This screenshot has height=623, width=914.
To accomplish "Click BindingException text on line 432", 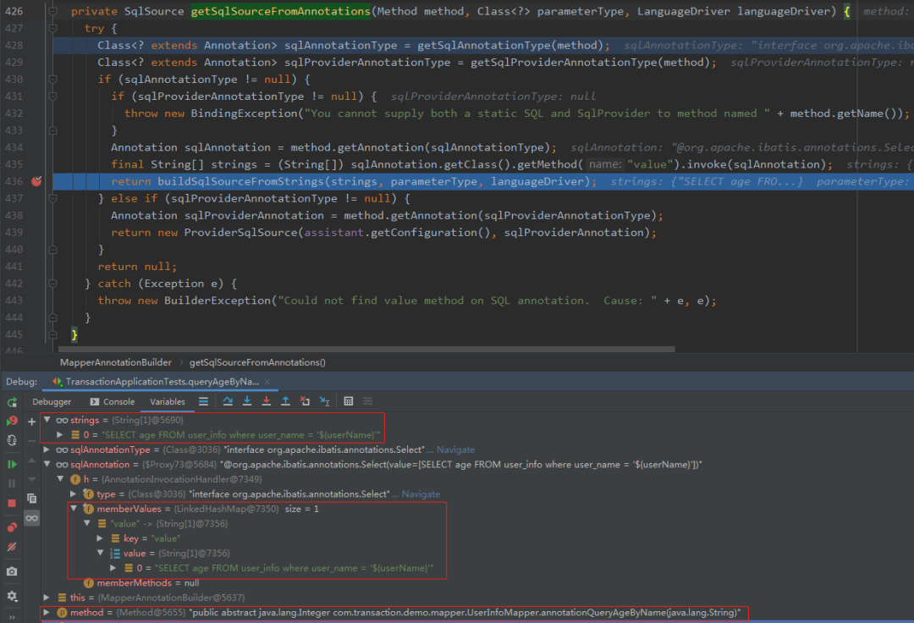I will (245, 113).
